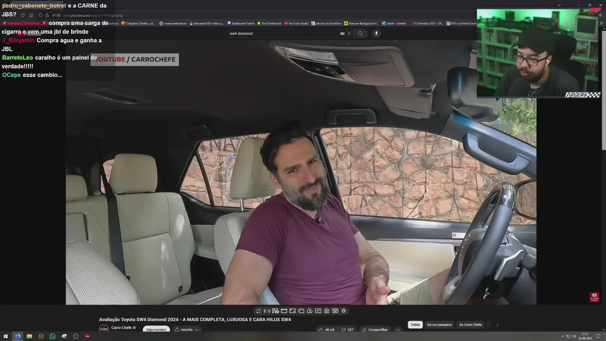The image size is (606, 341).
Task: Open the 'F1 Schedule 2025' bookmark
Action: pyautogui.click(x=426, y=23)
